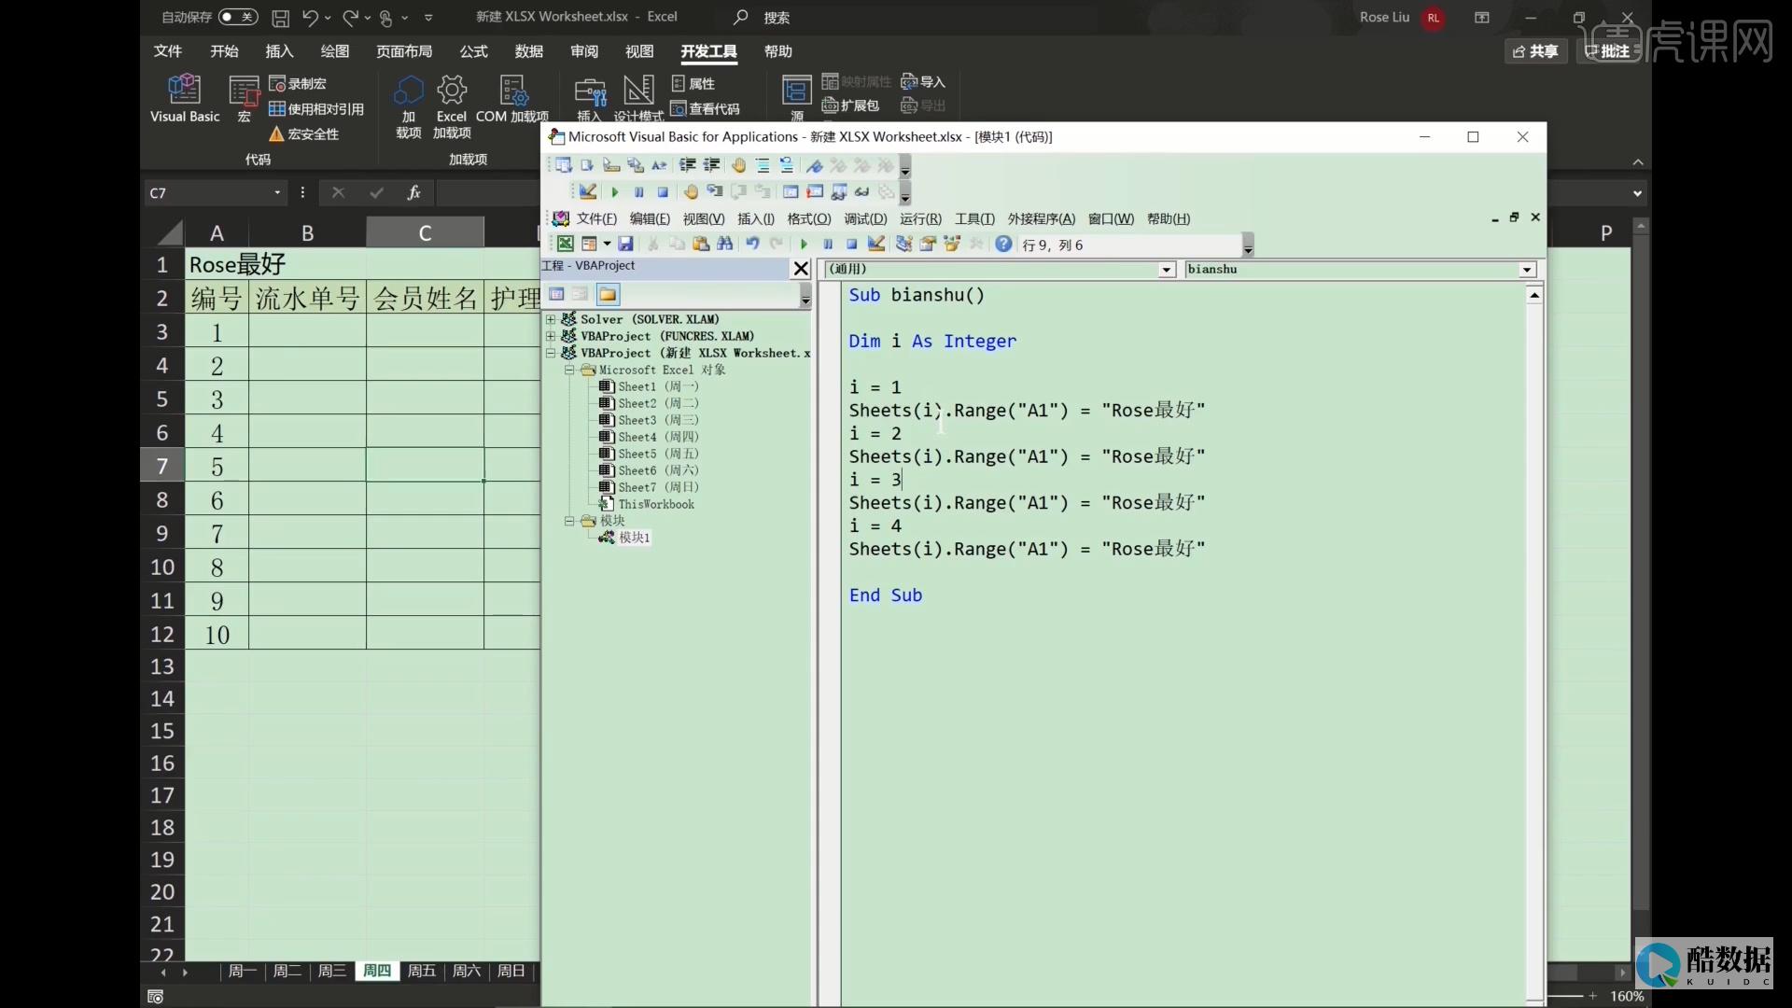Open the 开始 ribbon tab

[x=224, y=51]
